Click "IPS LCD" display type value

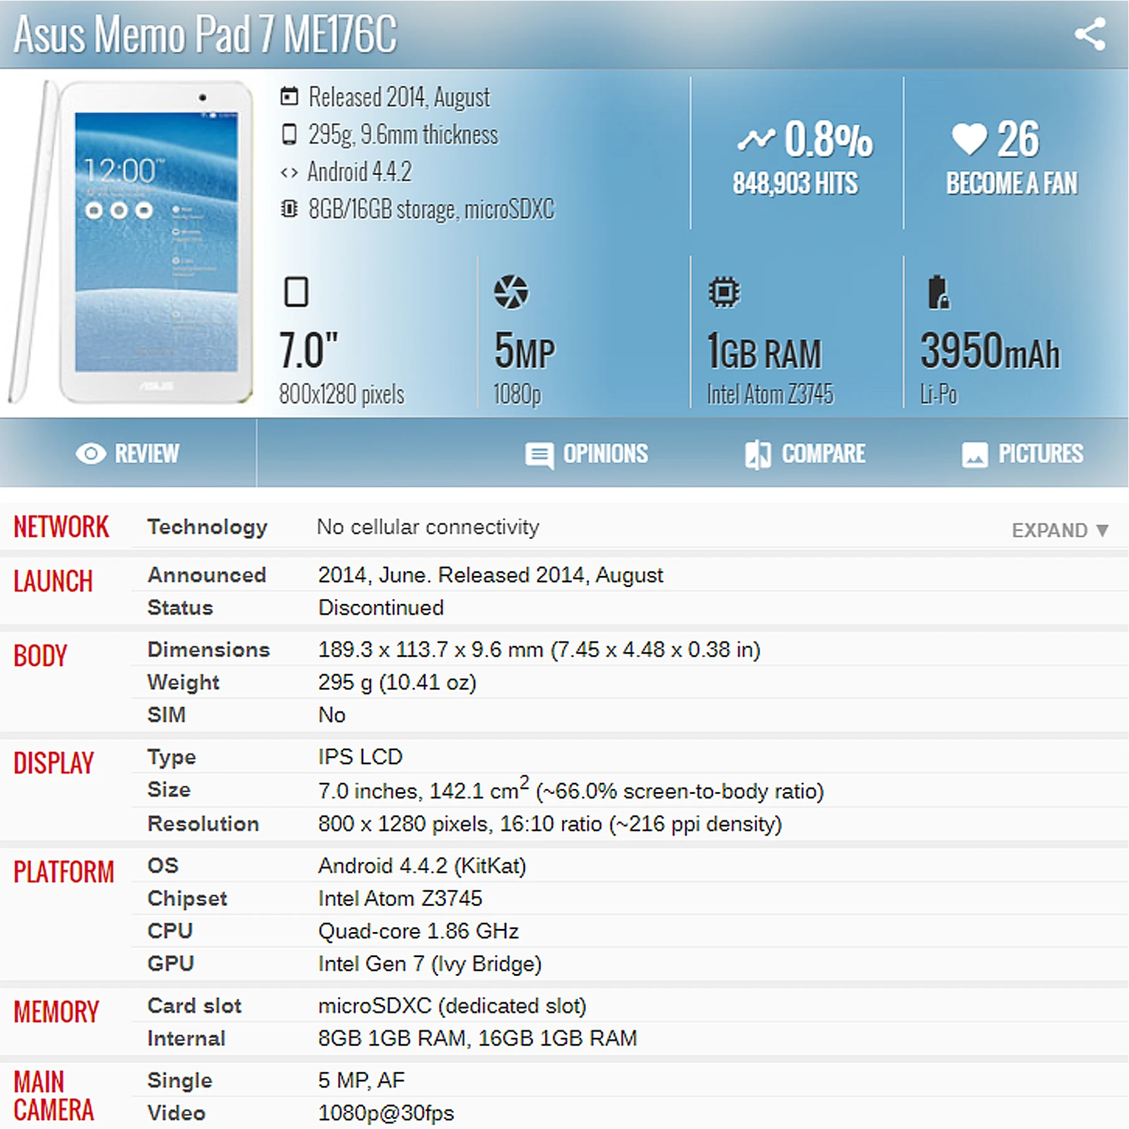[360, 757]
